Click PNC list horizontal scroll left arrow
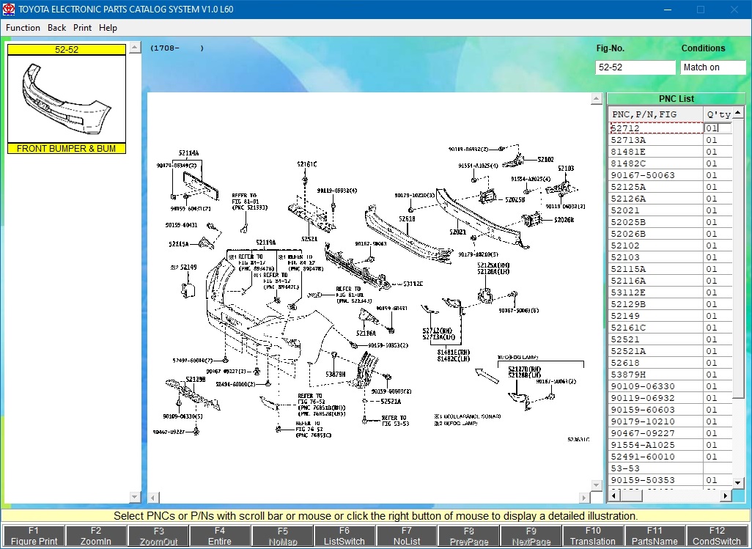Image resolution: width=752 pixels, height=549 pixels. coord(614,495)
